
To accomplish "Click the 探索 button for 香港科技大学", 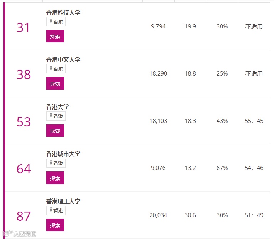I will [55, 36].
